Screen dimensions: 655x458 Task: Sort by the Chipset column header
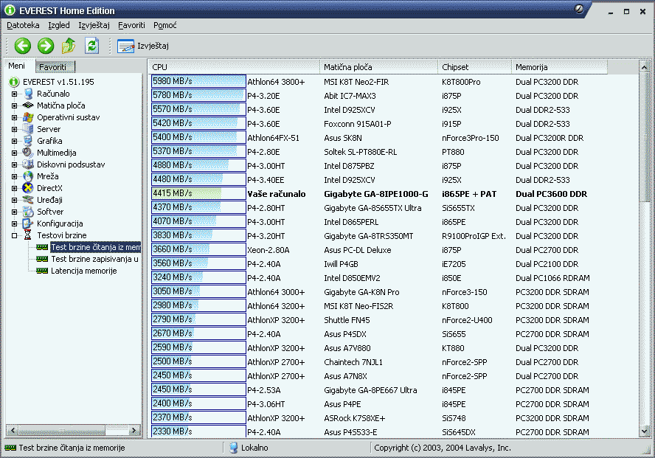pyautogui.click(x=474, y=67)
